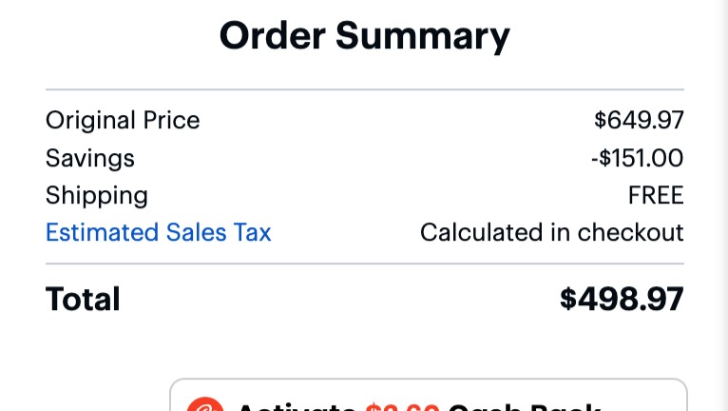Click the Cash Back text in banner
The width and height of the screenshot is (728, 411).
pos(525,407)
